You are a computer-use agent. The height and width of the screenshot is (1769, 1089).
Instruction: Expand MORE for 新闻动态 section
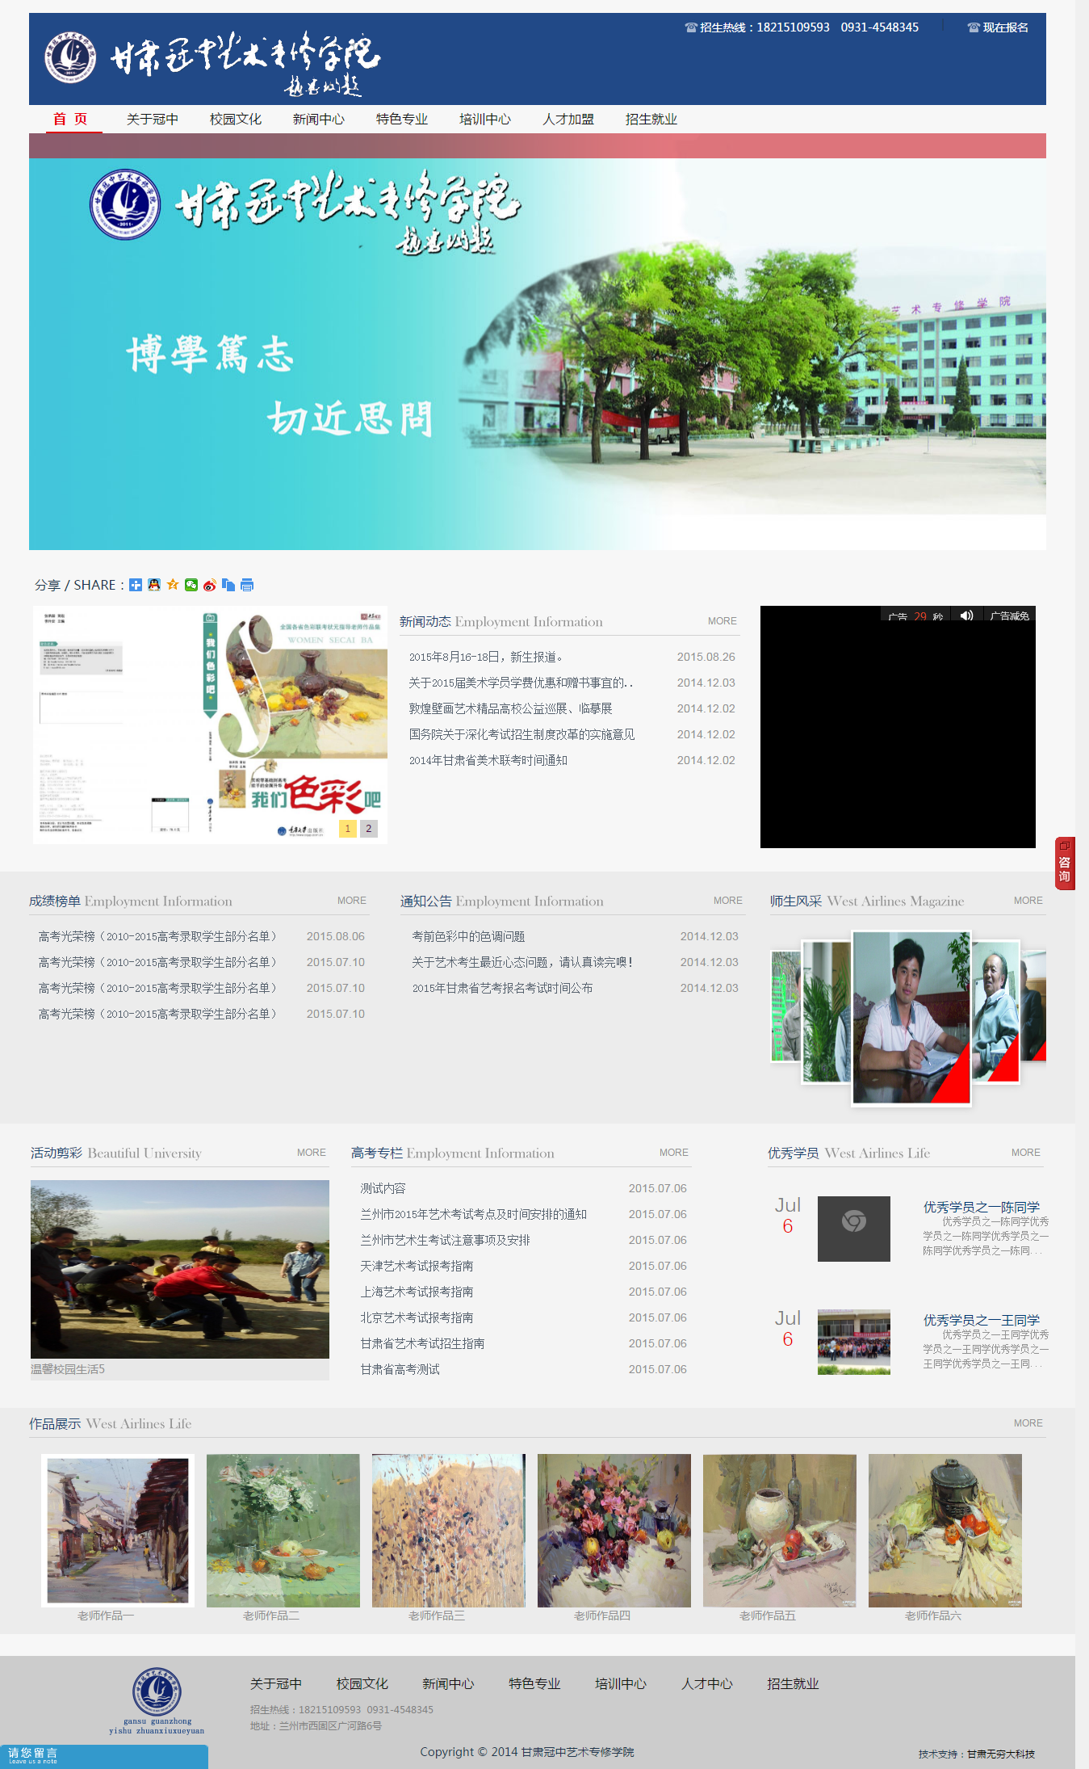[x=722, y=621]
